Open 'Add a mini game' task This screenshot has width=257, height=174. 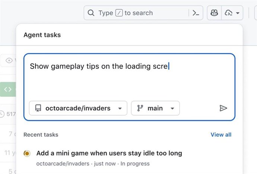click(x=109, y=153)
